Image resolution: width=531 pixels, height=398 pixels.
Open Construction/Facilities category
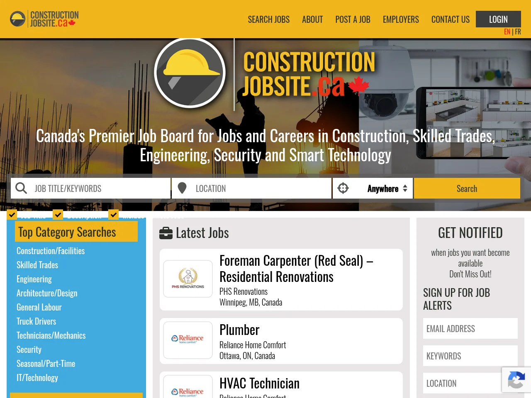coord(51,251)
